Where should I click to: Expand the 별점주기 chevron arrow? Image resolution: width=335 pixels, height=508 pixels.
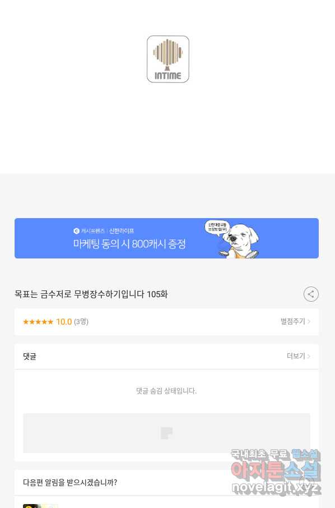tap(309, 321)
